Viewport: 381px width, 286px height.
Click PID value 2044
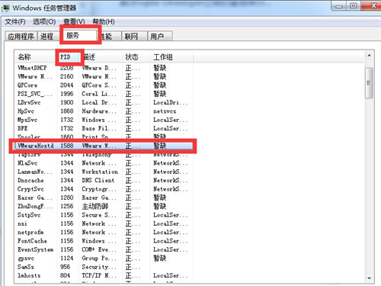(67, 85)
